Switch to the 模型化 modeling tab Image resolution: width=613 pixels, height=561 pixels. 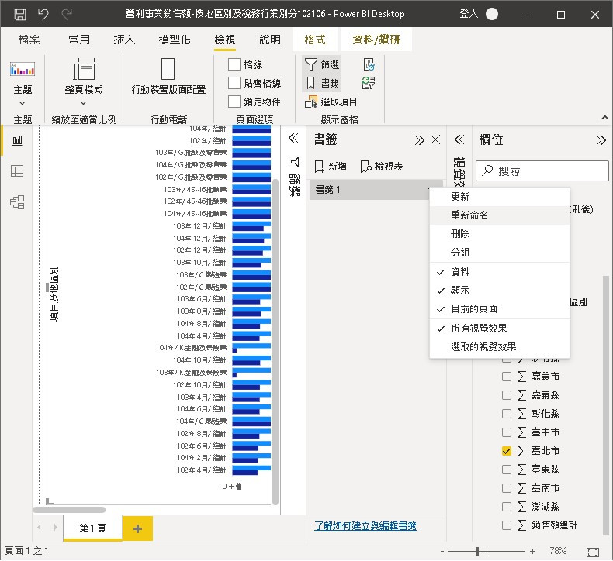(x=175, y=40)
